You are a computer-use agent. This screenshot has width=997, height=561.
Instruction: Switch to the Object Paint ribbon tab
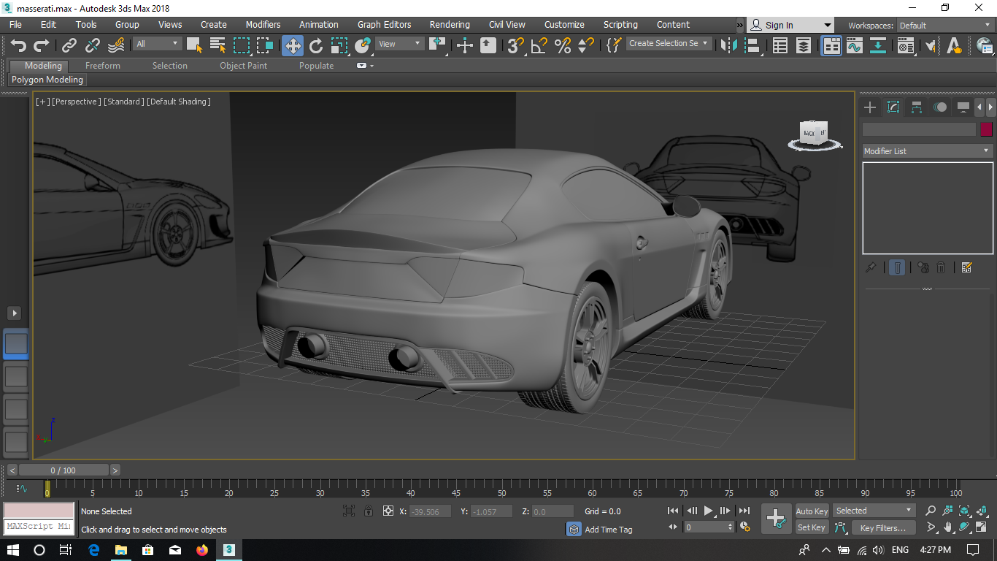tap(243, 66)
